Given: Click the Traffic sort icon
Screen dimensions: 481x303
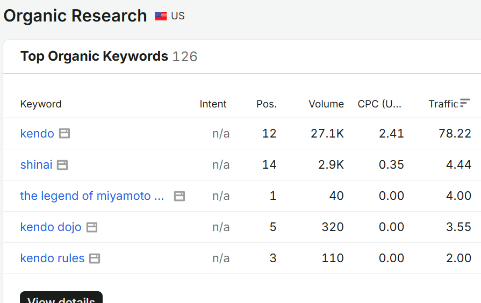Looking at the screenshot, I should [x=465, y=103].
